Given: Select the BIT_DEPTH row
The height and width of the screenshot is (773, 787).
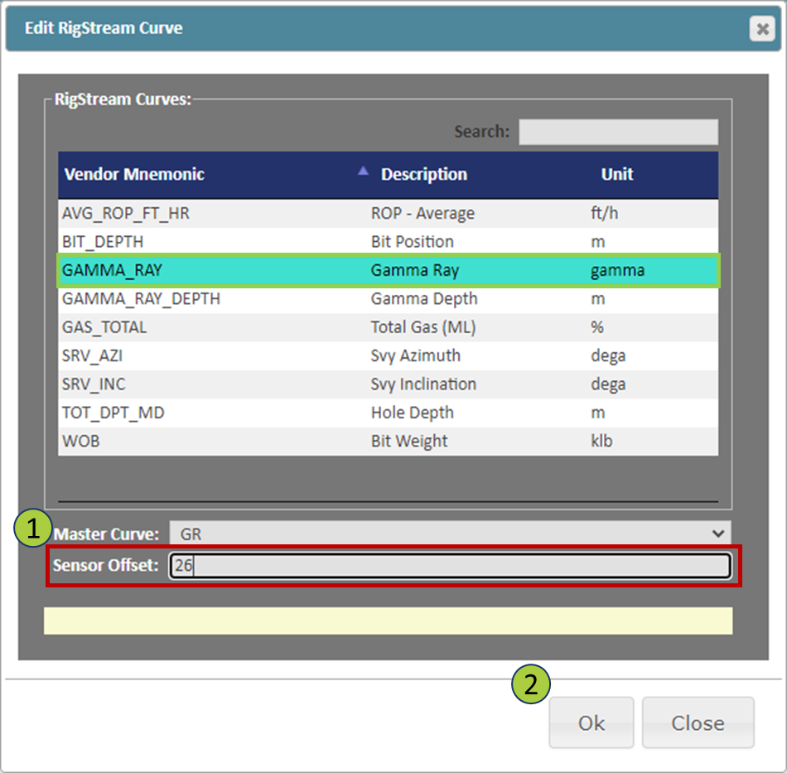Looking at the screenshot, I should (x=388, y=242).
